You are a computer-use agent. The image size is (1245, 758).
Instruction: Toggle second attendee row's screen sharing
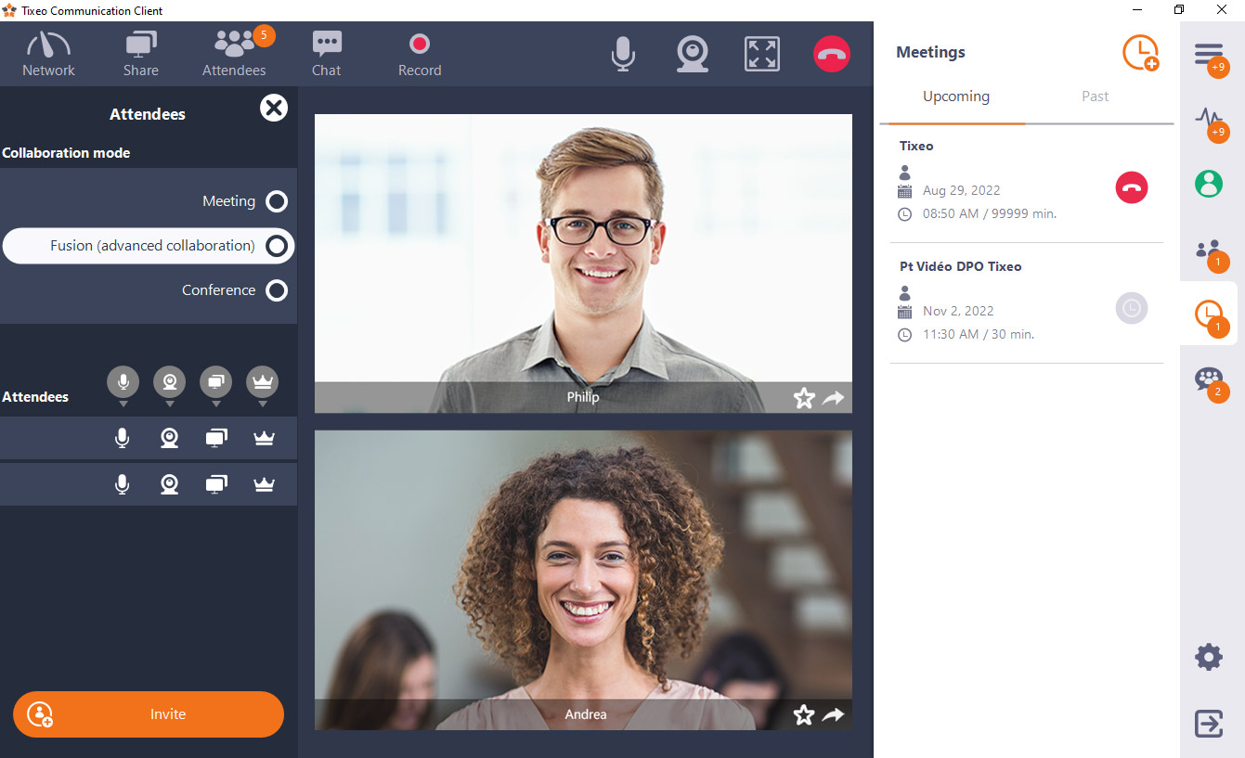click(x=216, y=483)
